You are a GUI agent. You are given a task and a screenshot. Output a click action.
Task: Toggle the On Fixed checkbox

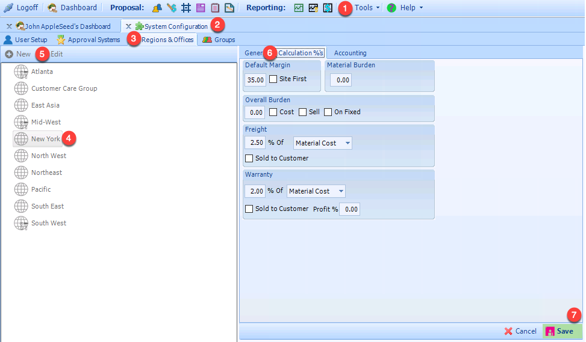pos(328,112)
